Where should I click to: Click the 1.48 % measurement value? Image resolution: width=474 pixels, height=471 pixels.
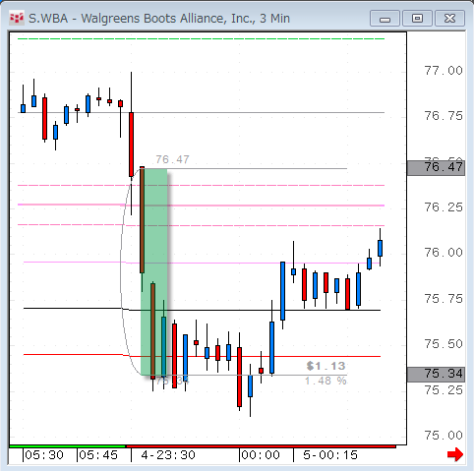pos(326,381)
